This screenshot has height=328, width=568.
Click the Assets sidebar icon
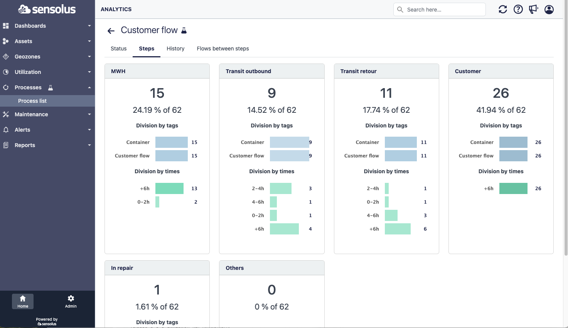6,41
